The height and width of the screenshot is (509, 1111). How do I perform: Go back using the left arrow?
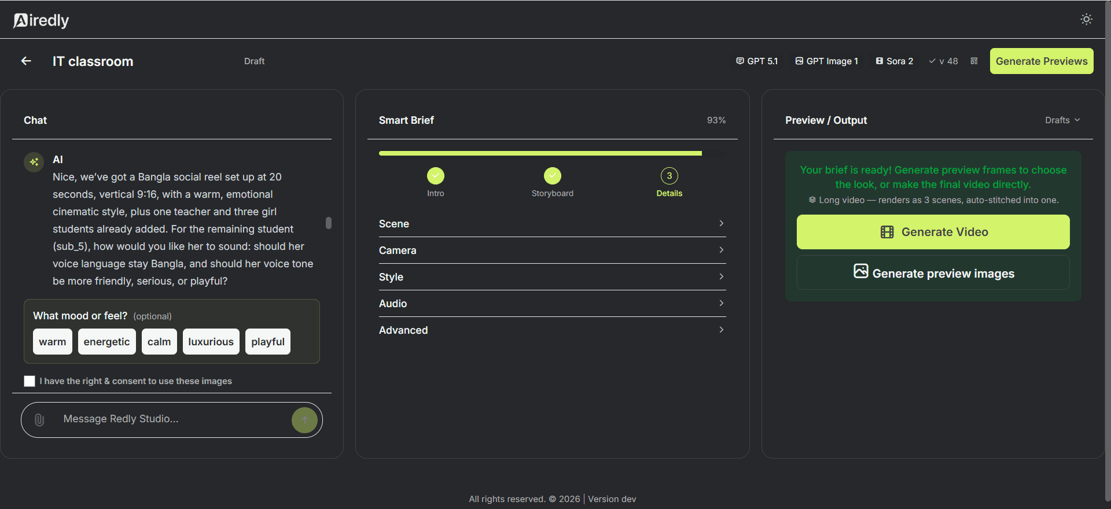(x=26, y=61)
